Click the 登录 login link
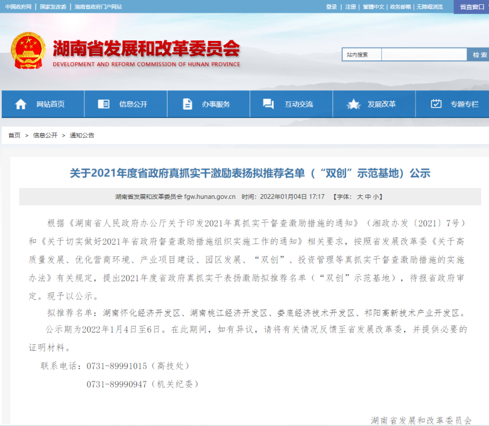The width and height of the screenshot is (489, 426). 331,7
